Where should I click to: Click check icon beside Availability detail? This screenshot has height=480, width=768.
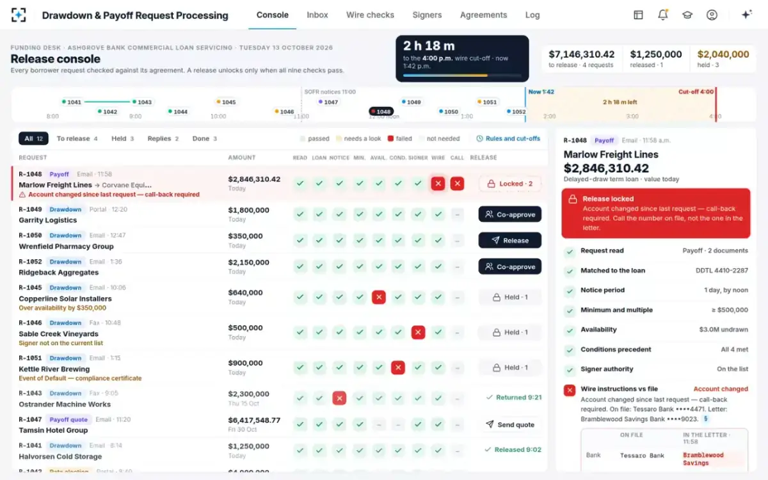pyautogui.click(x=570, y=330)
